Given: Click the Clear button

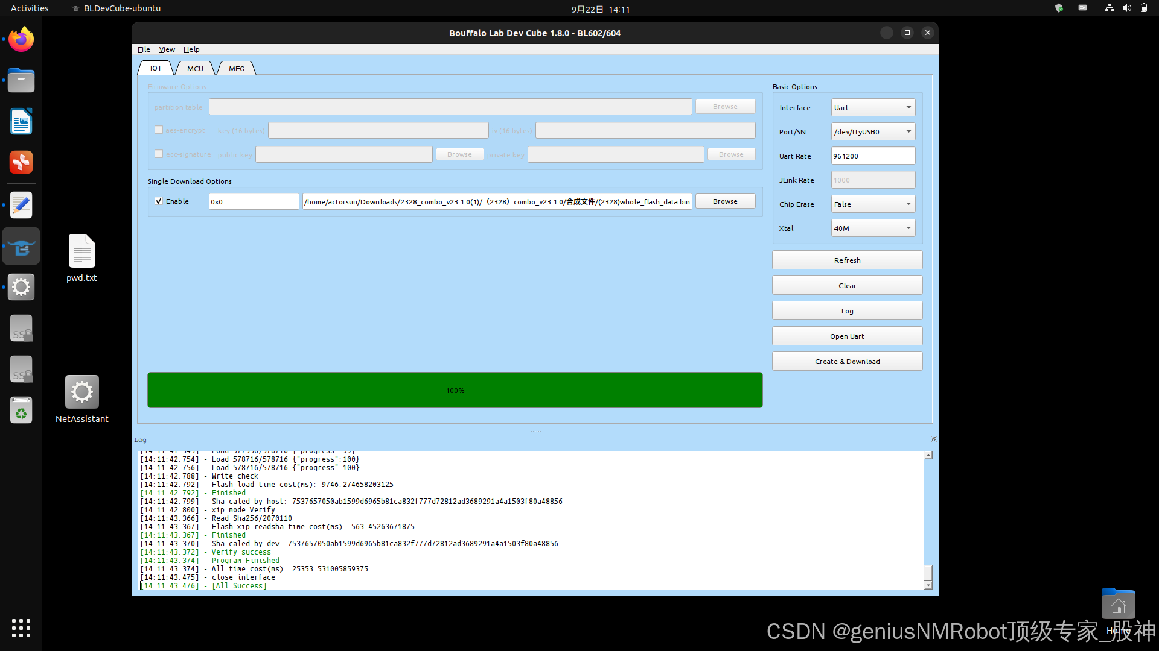Looking at the screenshot, I should point(847,286).
